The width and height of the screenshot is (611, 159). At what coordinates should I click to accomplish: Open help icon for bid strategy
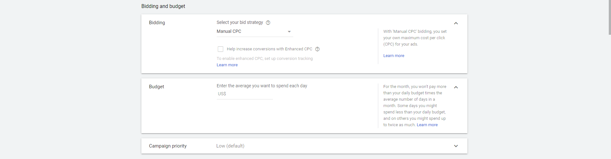coord(268,23)
